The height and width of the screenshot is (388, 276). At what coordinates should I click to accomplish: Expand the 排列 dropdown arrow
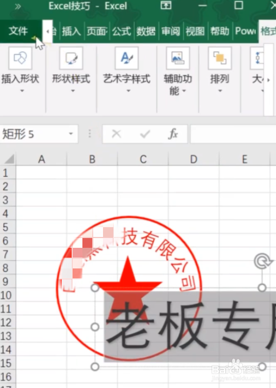pyautogui.click(x=220, y=91)
